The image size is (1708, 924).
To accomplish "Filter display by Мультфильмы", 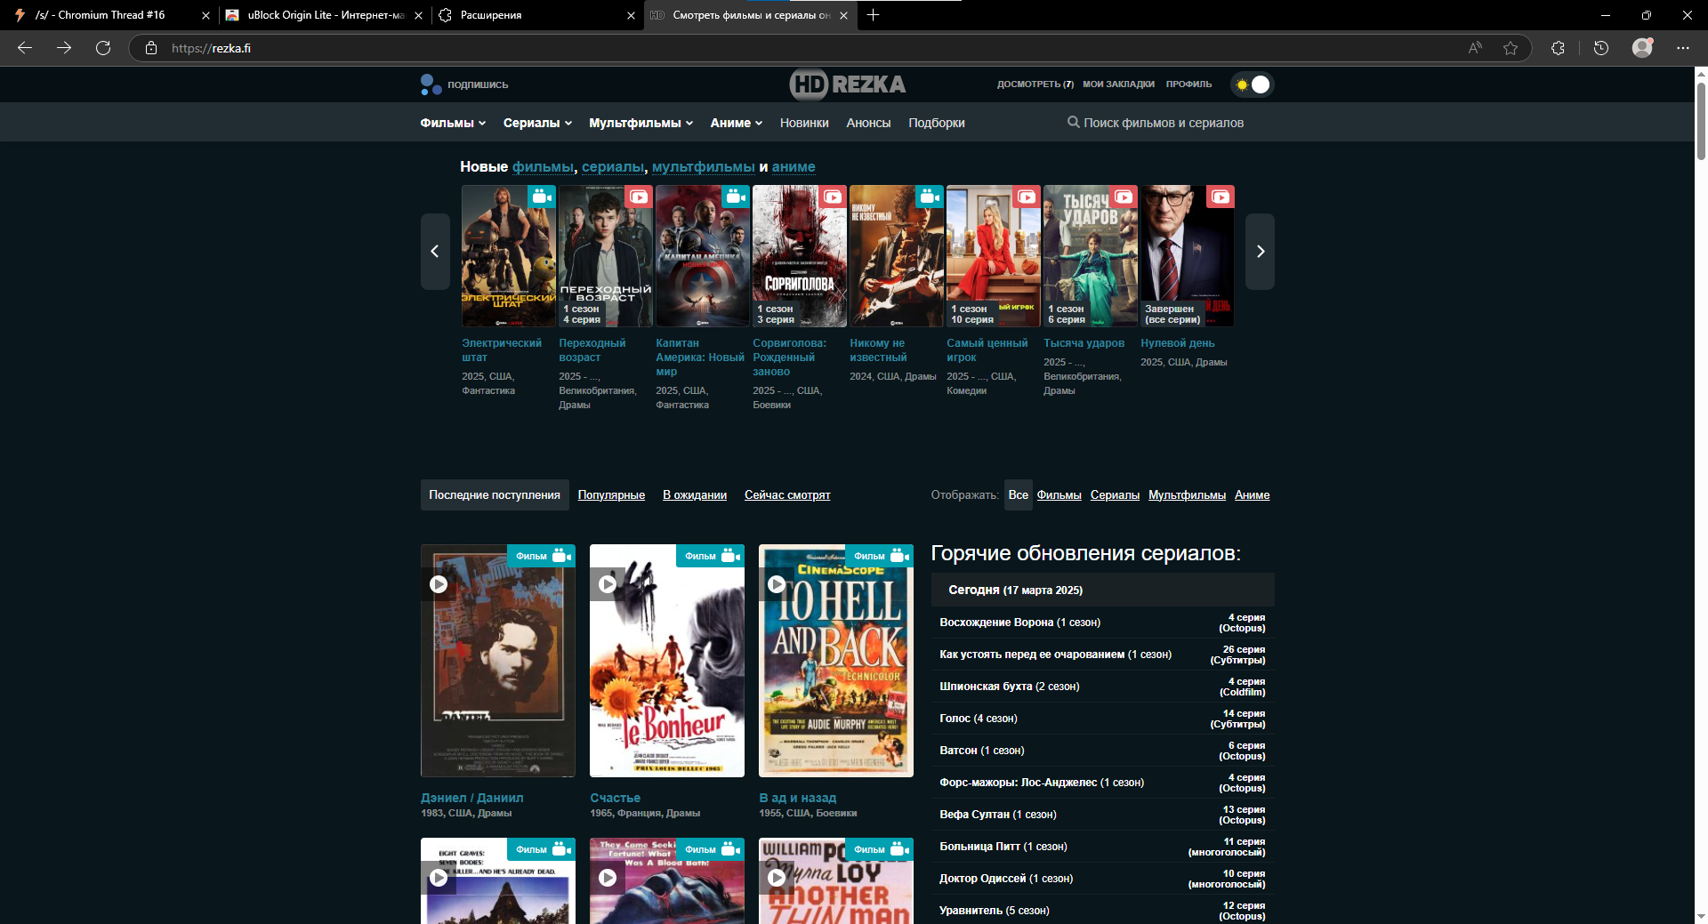I will tap(1187, 495).
